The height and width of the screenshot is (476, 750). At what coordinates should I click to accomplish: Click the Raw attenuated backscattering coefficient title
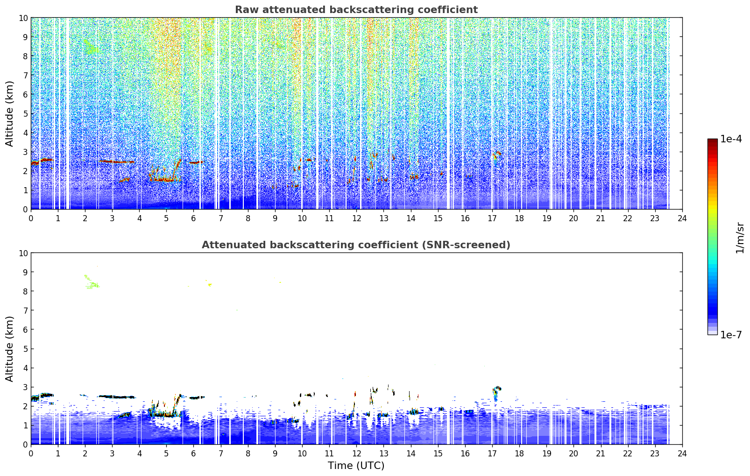[356, 10]
